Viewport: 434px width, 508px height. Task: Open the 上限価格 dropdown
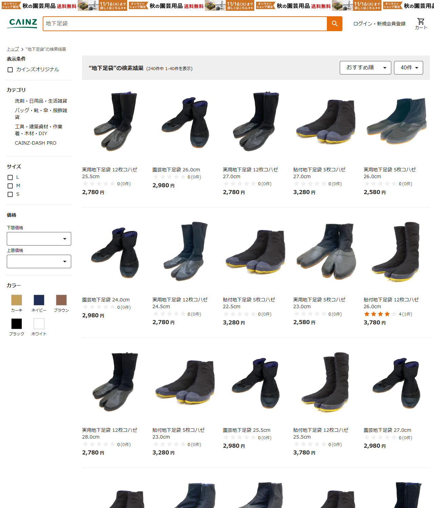pyautogui.click(x=39, y=261)
